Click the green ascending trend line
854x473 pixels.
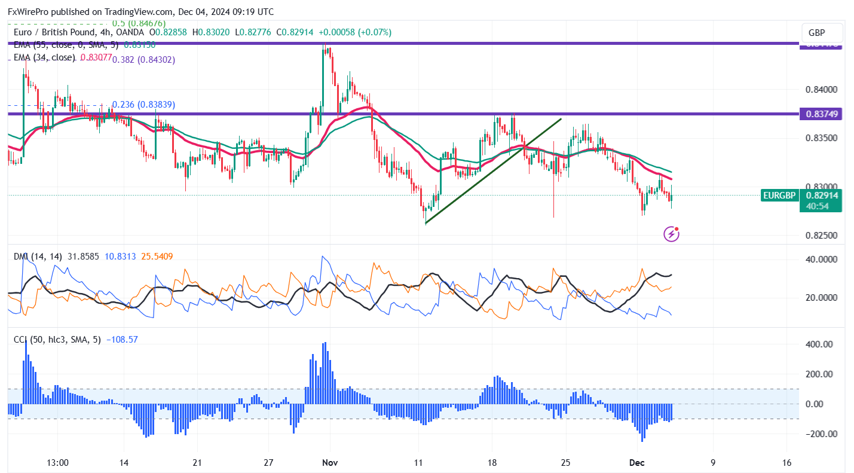[493, 171]
